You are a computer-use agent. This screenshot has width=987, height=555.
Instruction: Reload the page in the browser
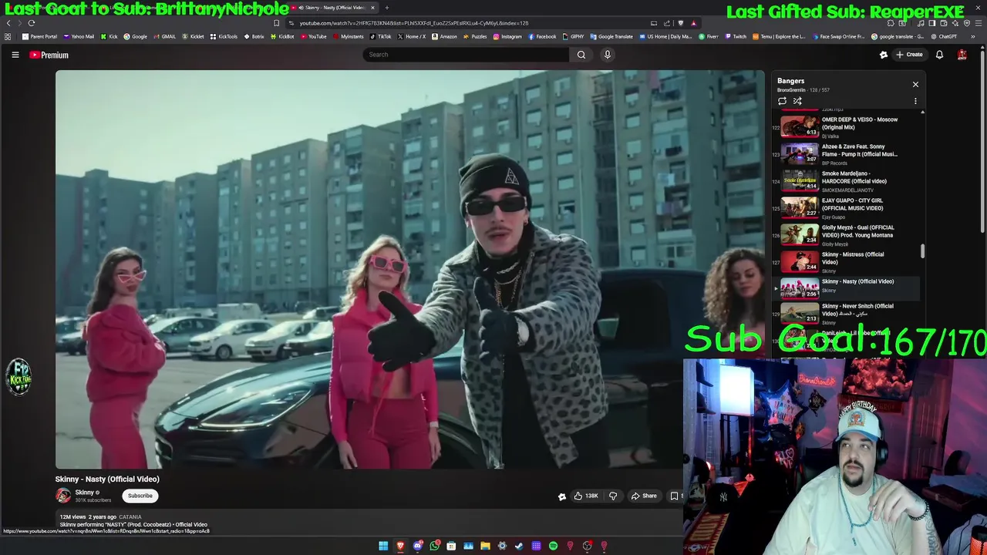click(x=32, y=23)
